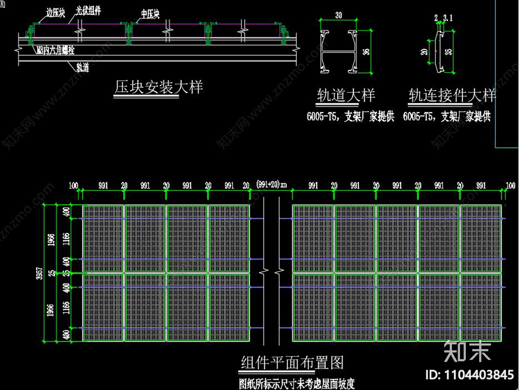Select the 轨道 label under the clamp detail
The image size is (519, 390).
click(x=82, y=67)
